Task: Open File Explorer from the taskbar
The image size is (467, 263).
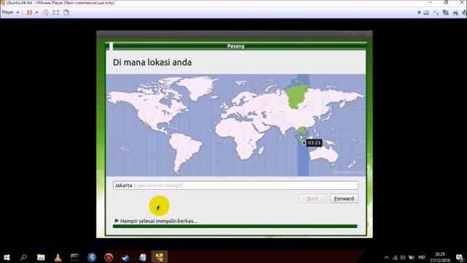Action: coord(41,257)
